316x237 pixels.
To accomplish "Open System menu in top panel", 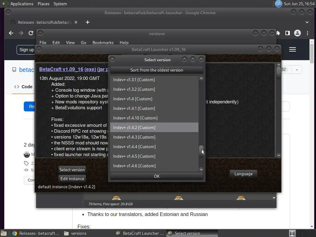I will (x=60, y=4).
